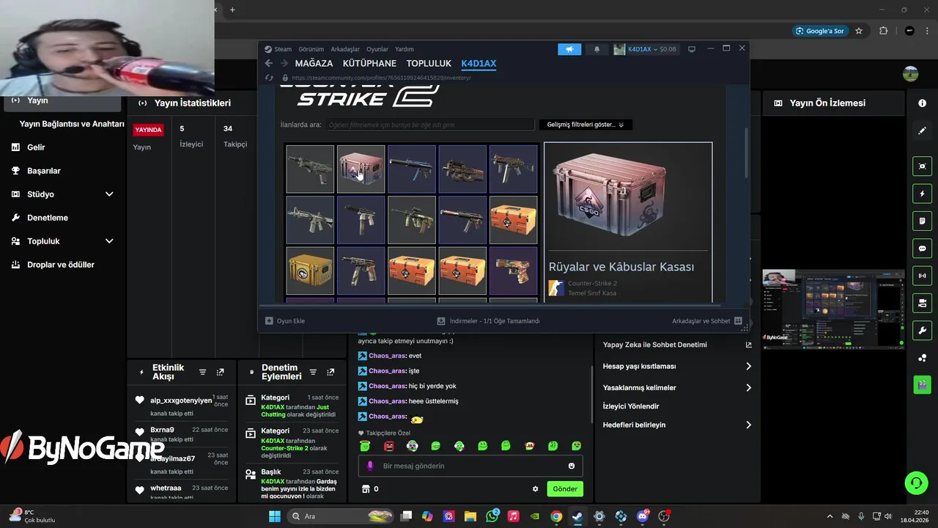
Task: Click the green clapperboard clip icon
Action: [922, 384]
